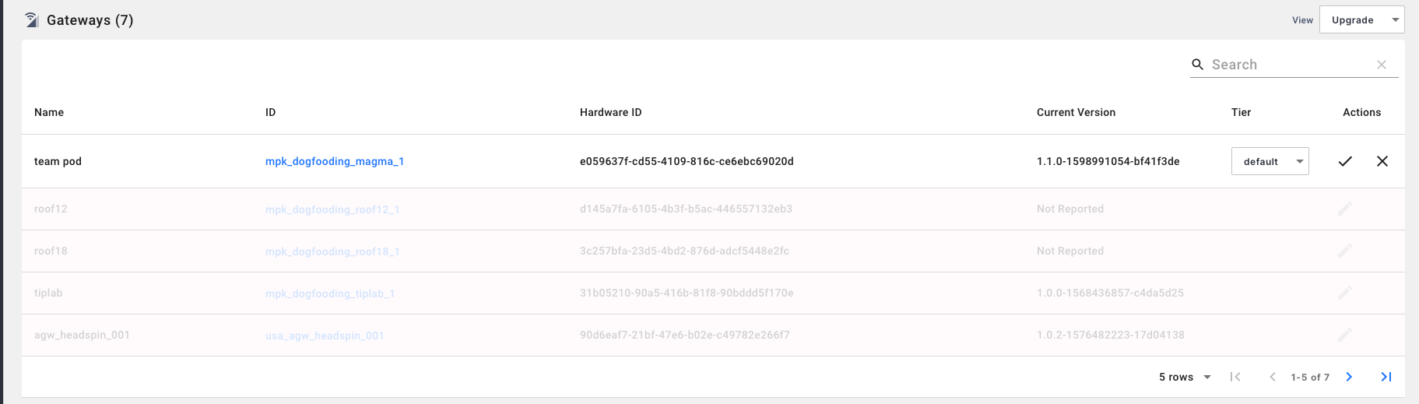
Task: Open the usa_agw_headspin_001 gateway link
Action: click(x=325, y=335)
